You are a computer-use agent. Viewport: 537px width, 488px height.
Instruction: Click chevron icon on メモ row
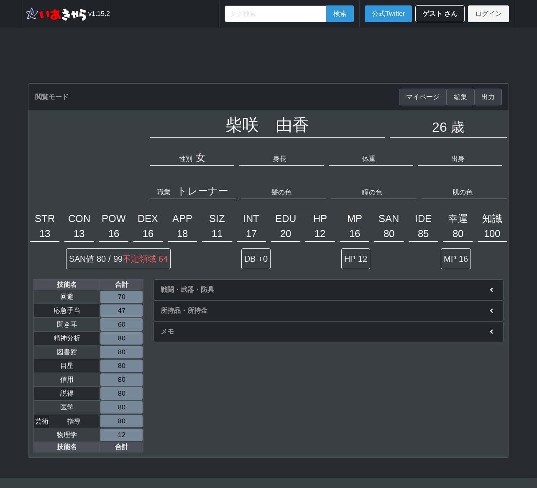(x=491, y=332)
